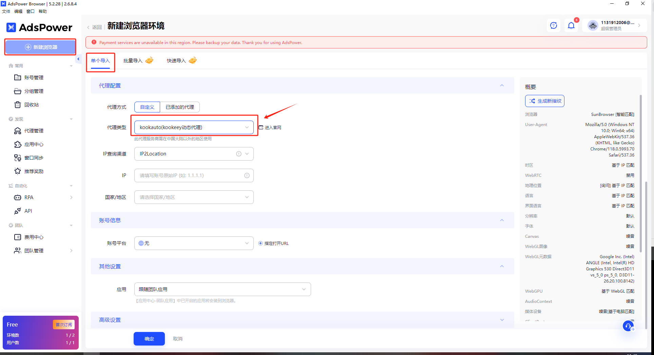
Task: Click 生成新指纹 button
Action: pos(544,101)
